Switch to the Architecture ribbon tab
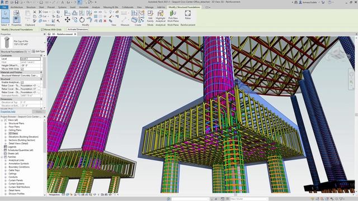This screenshot has width=358, height=201. pyautogui.click(x=17, y=7)
